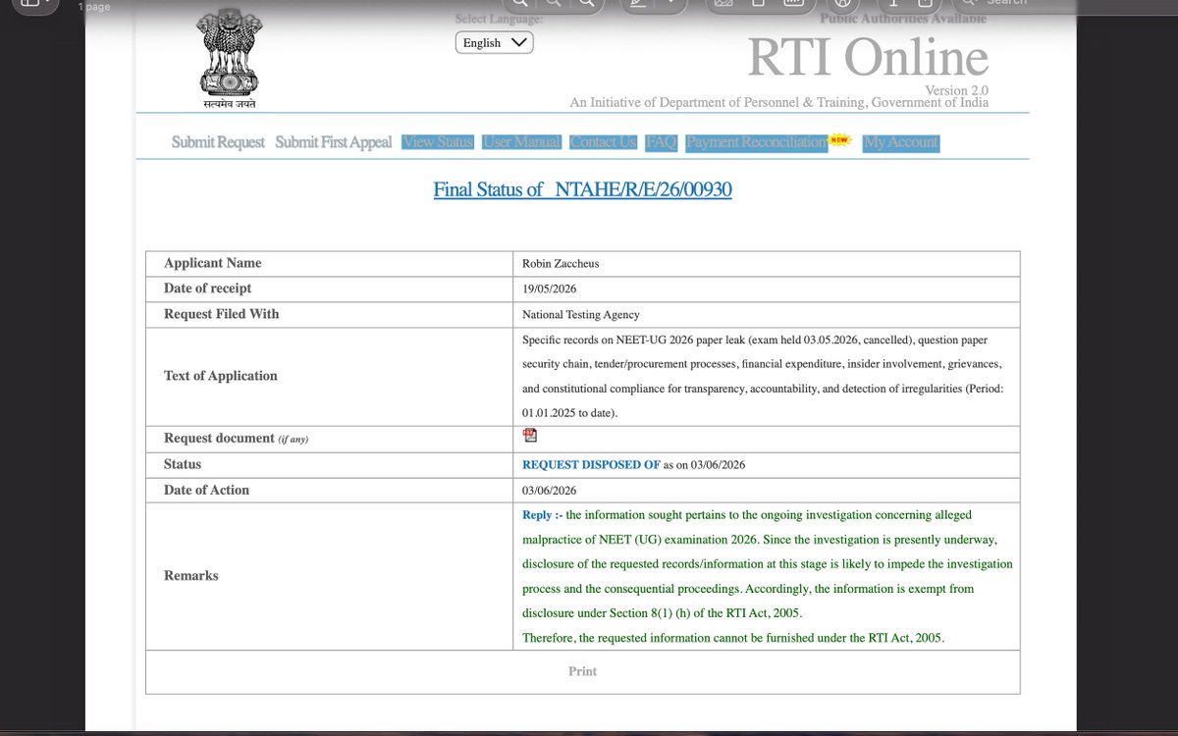This screenshot has height=736, width=1178.
Task: Open the My Account menu item
Action: [901, 142]
